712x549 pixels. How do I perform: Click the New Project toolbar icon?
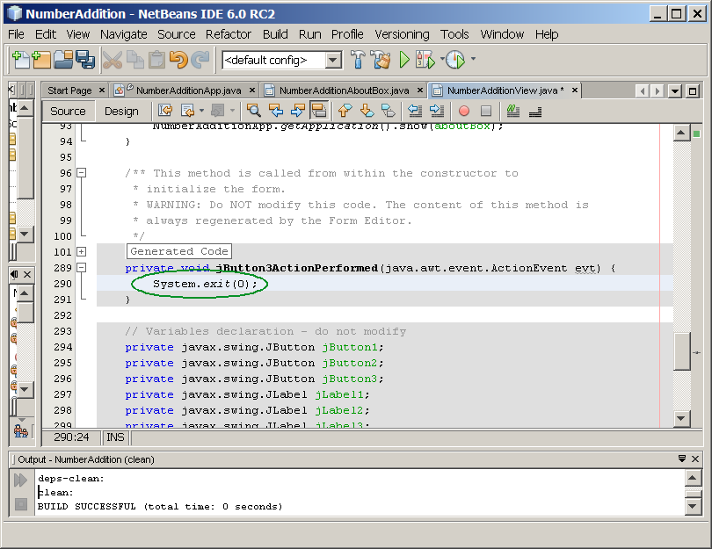[41, 60]
